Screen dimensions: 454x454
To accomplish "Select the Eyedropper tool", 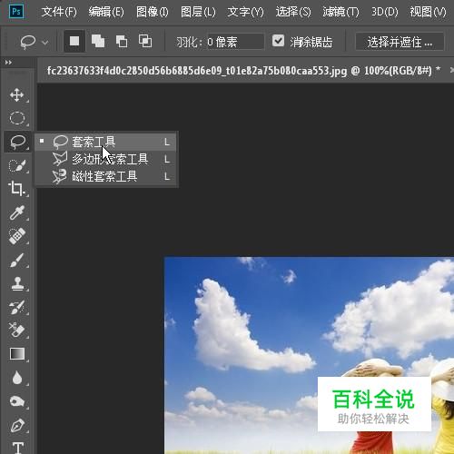I will (x=17, y=212).
